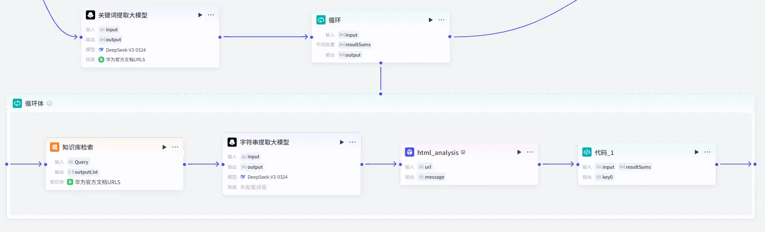Run the 知识库检索 node
The height and width of the screenshot is (232, 765).
click(x=164, y=147)
